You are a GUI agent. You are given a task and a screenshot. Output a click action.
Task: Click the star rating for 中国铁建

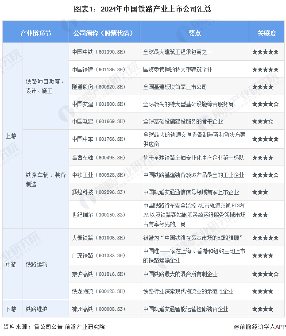point(265,70)
